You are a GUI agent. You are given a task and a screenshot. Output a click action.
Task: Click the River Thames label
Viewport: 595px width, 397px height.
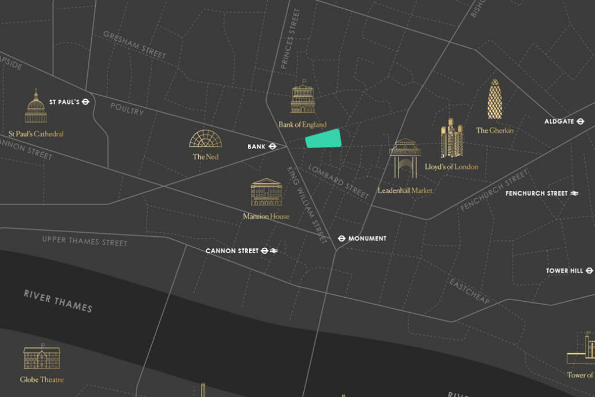(58, 301)
